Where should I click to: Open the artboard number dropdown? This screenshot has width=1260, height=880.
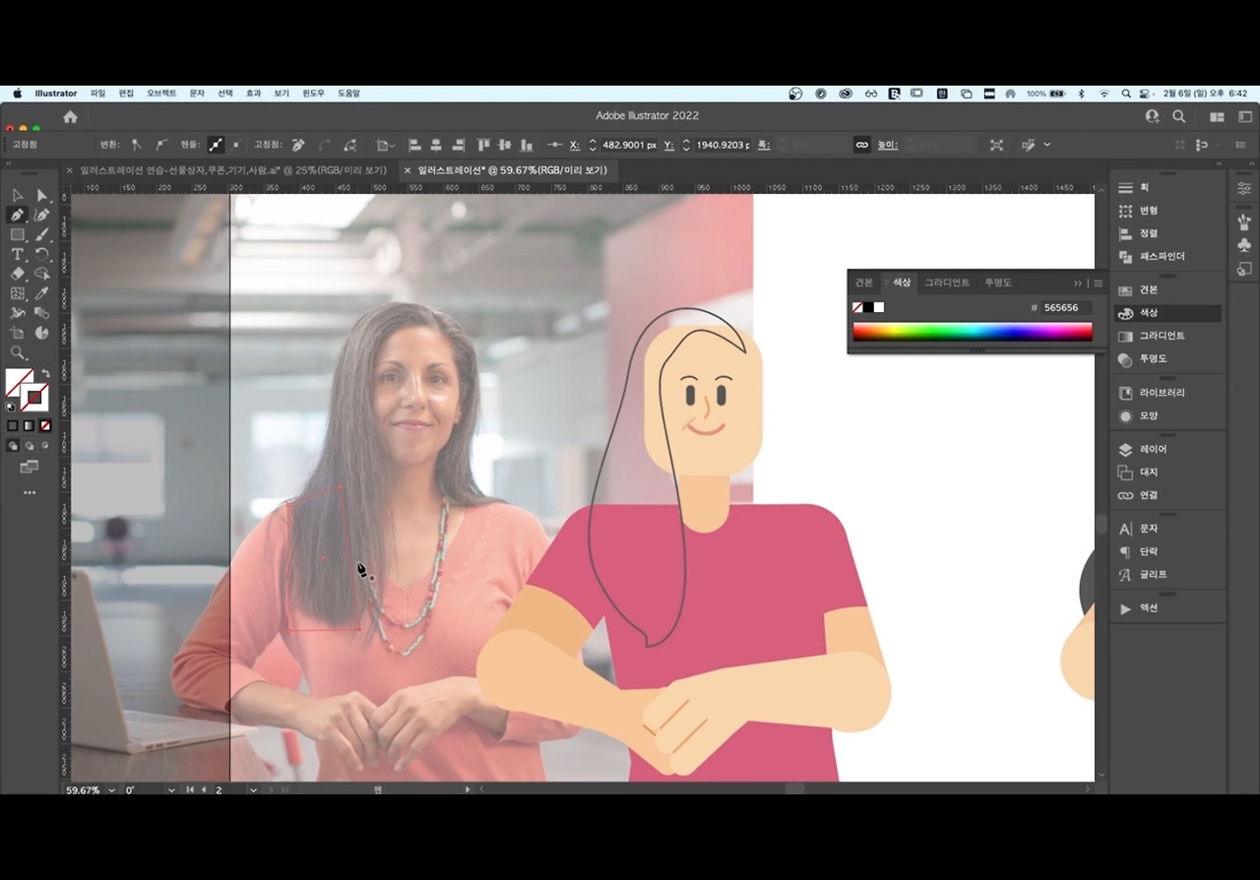point(253,789)
